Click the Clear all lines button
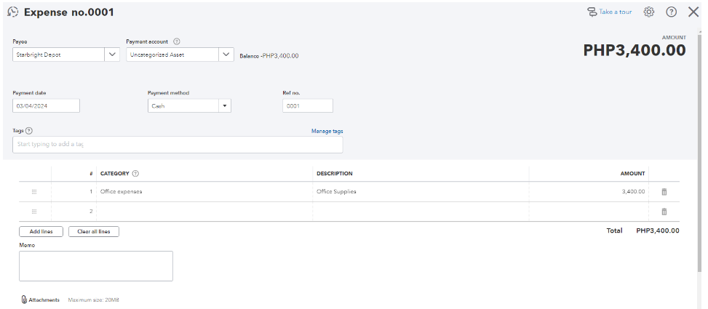 pyautogui.click(x=94, y=232)
